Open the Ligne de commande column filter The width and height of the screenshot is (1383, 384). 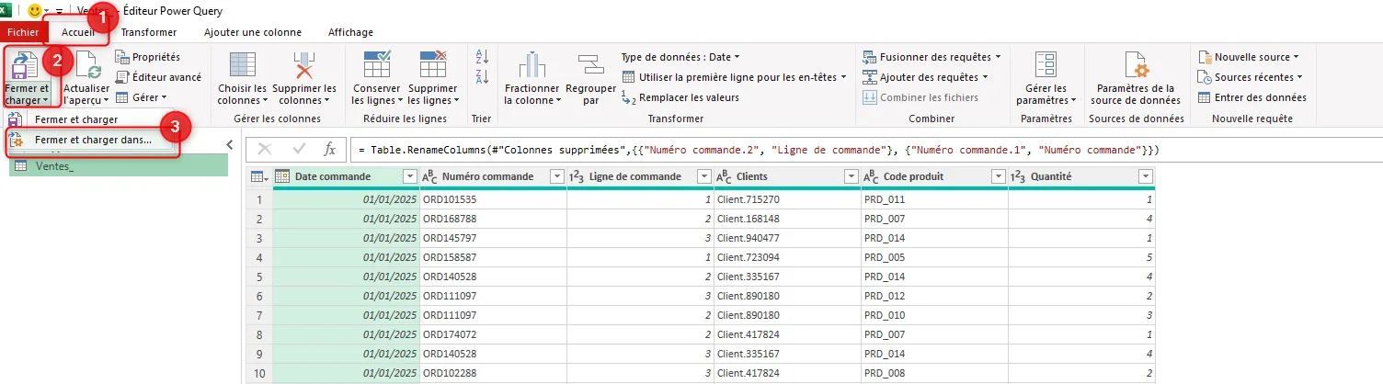coord(704,176)
